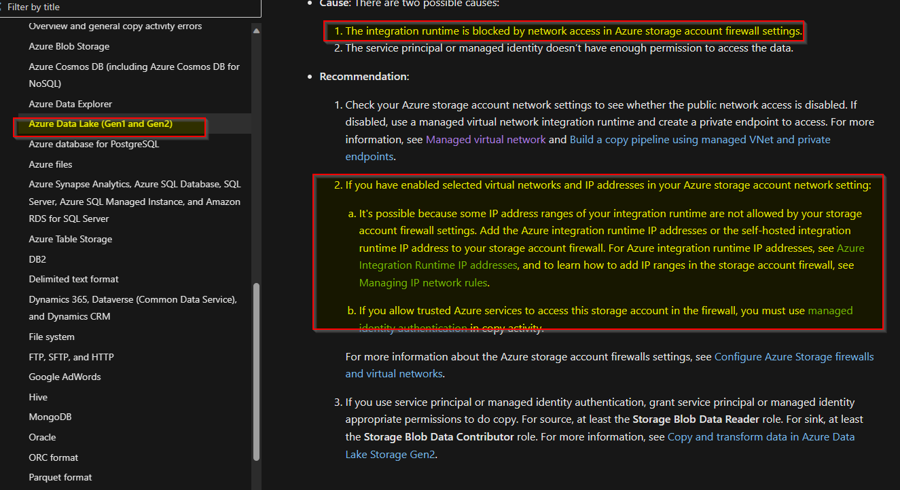
Task: Select the Google AdWords item
Action: tap(65, 377)
